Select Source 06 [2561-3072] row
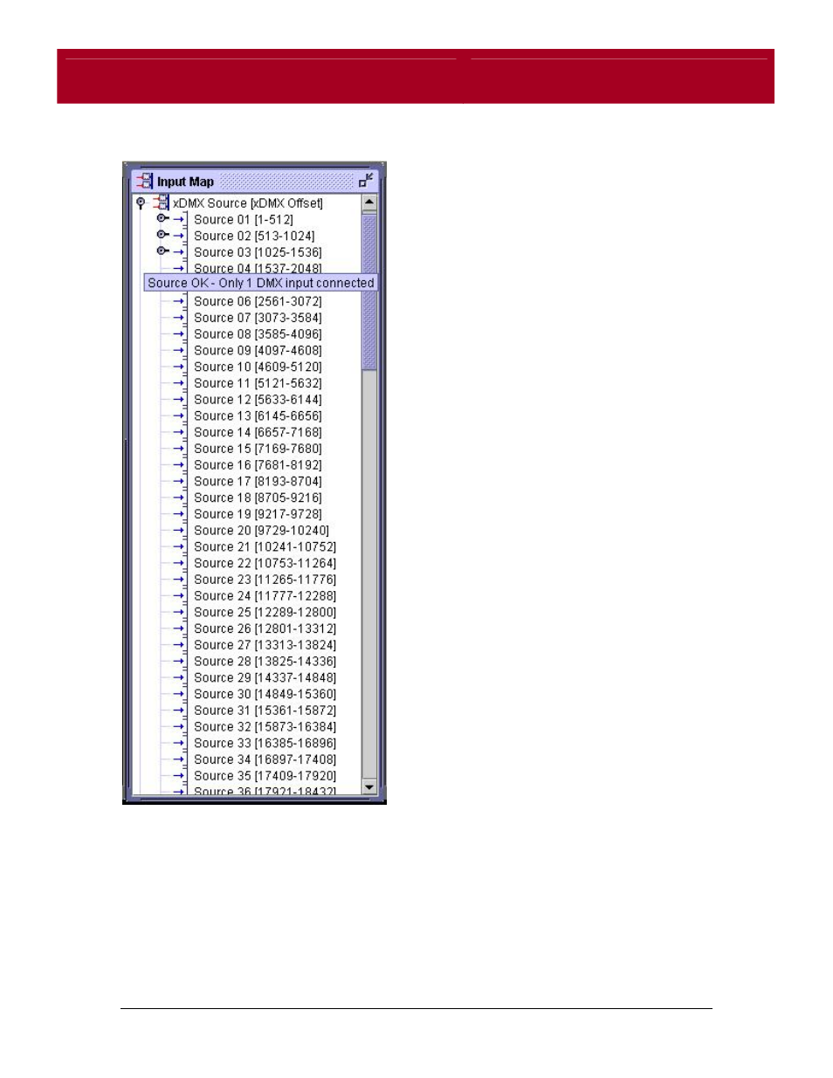Viewport: 833px width, 1078px height. [x=258, y=302]
